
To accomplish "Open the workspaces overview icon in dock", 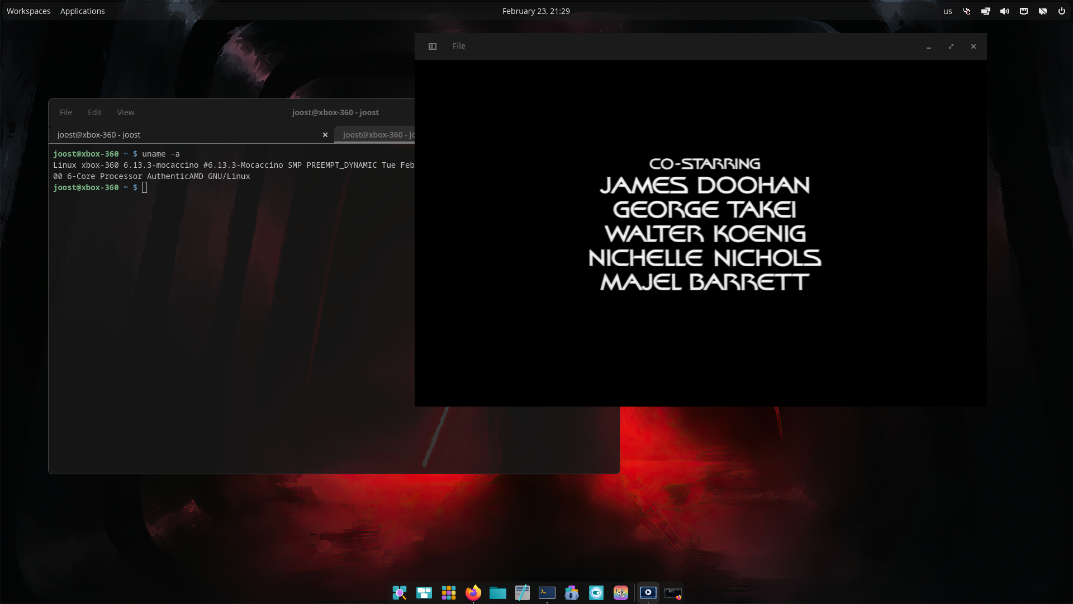I will pos(424,593).
